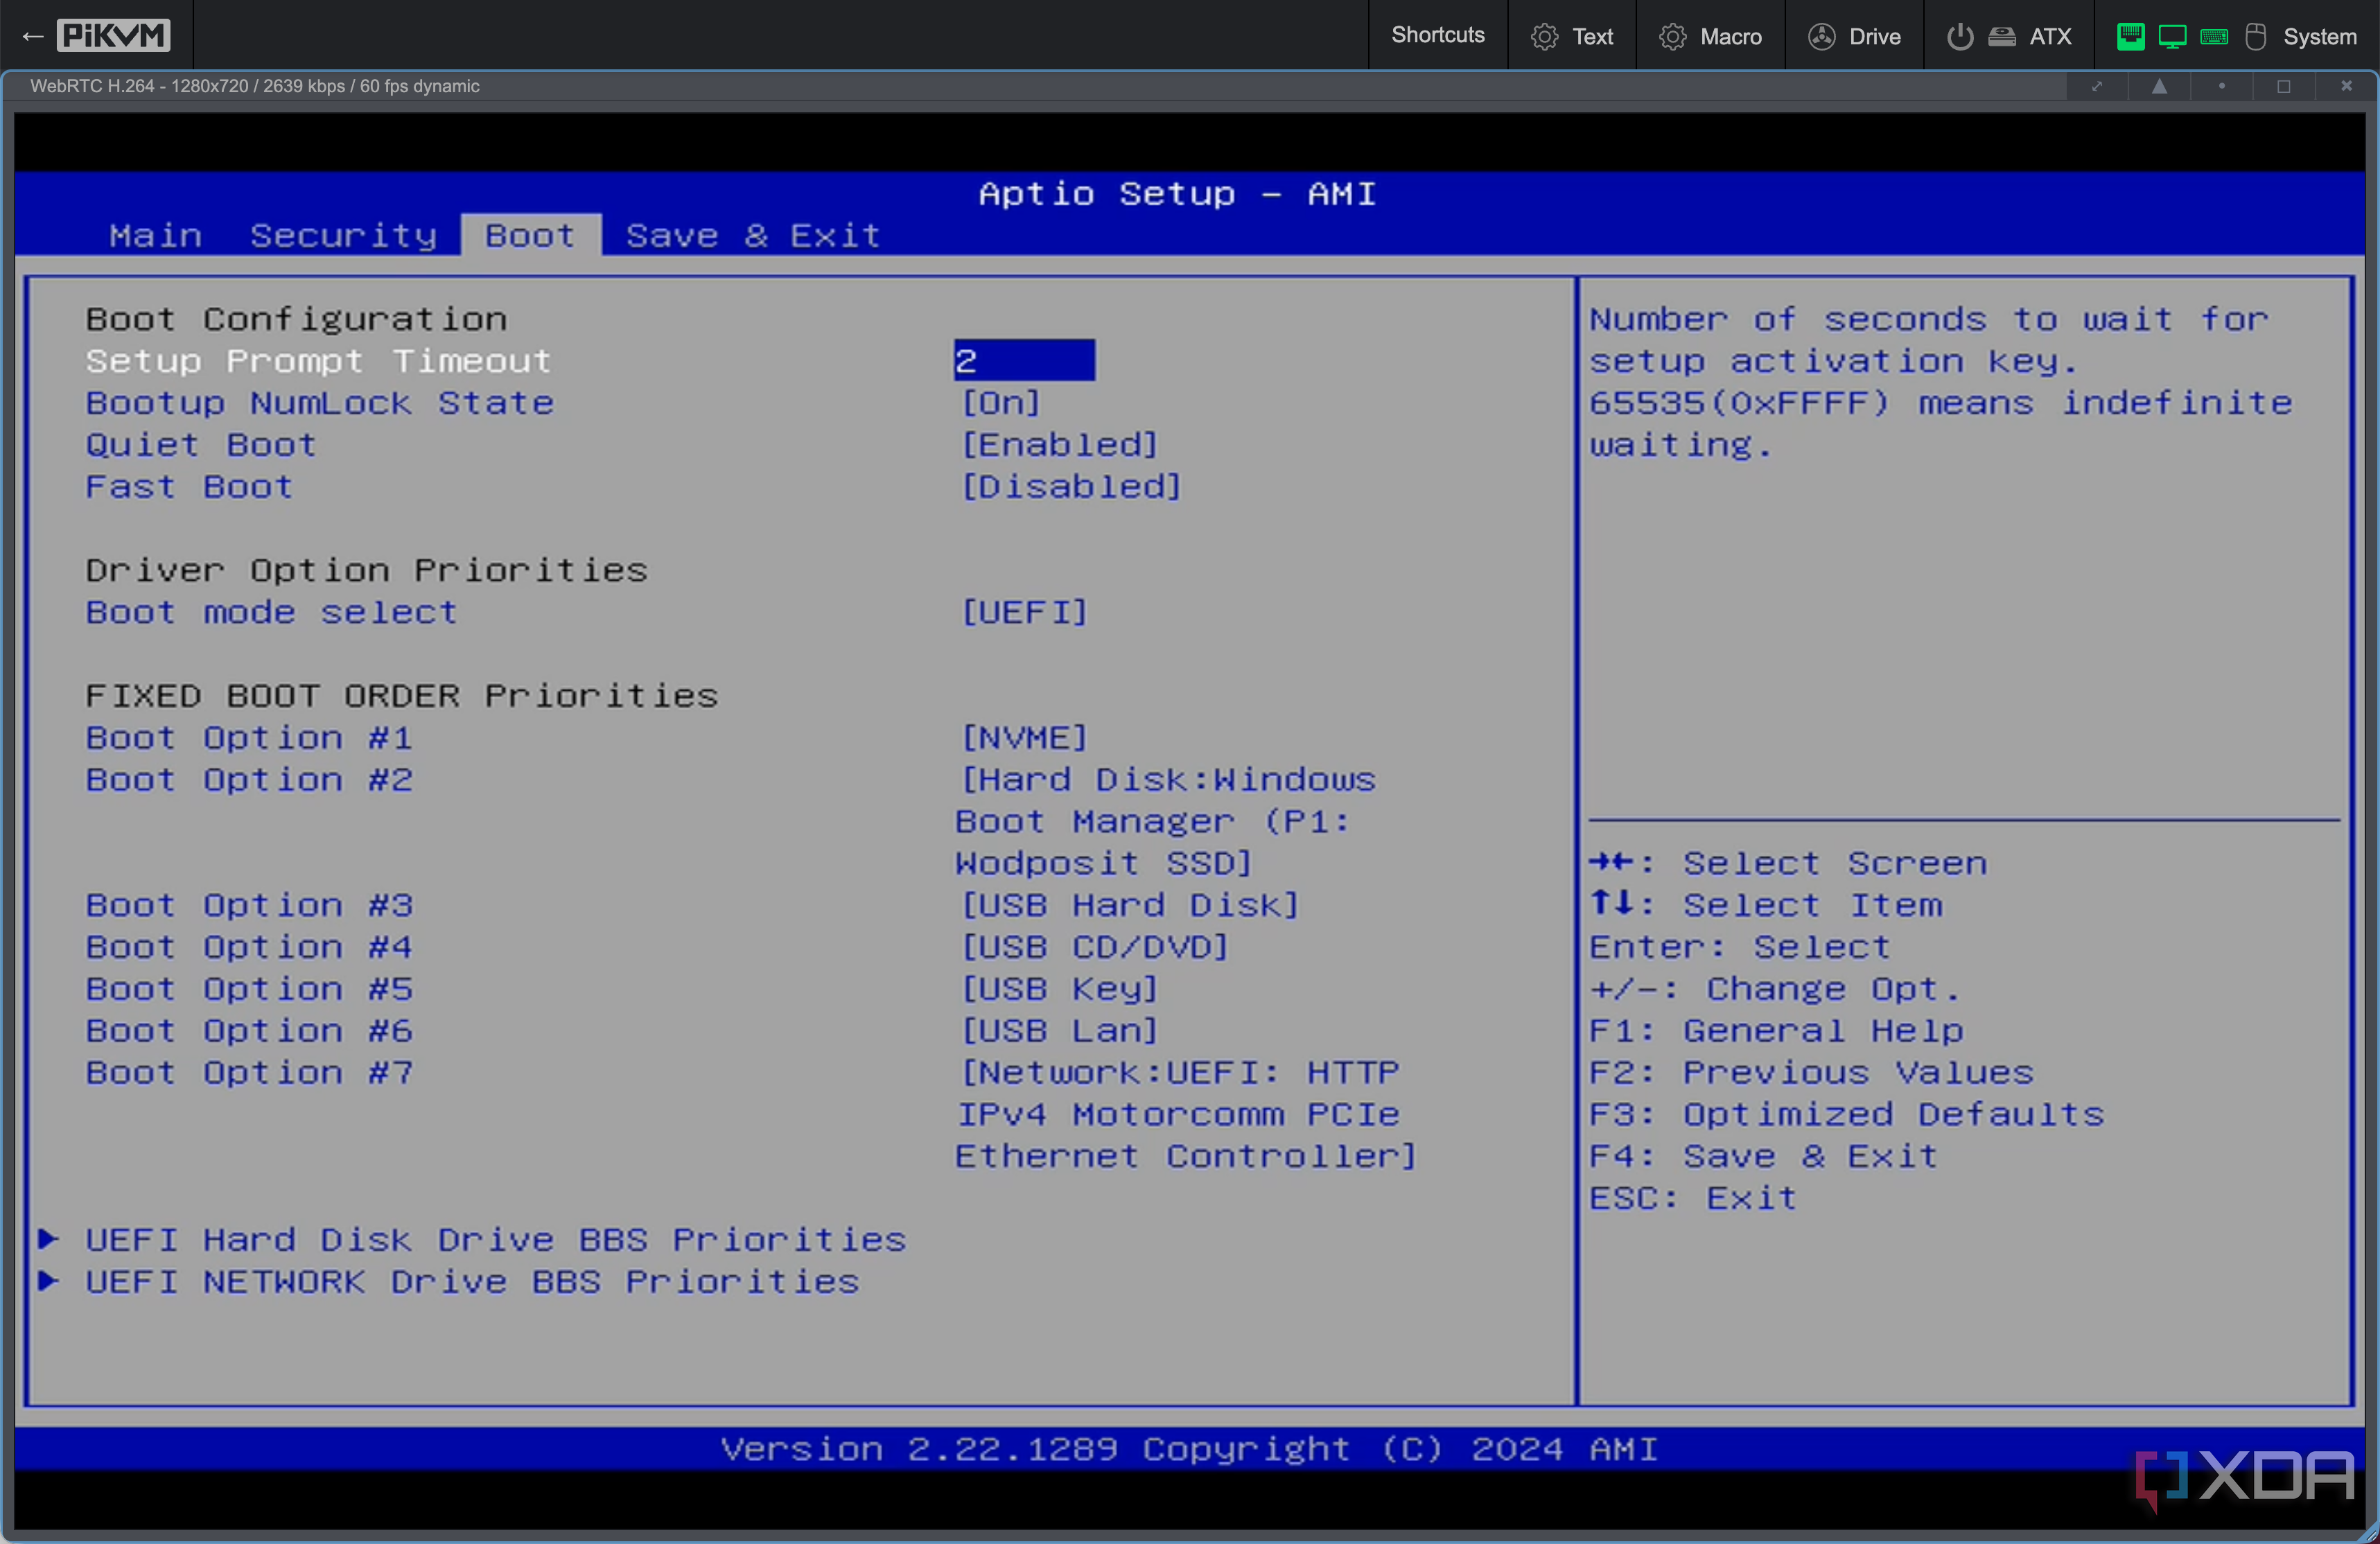Screen dimensions: 2380x1544
Task: Open the Macro menu
Action: click(1710, 36)
